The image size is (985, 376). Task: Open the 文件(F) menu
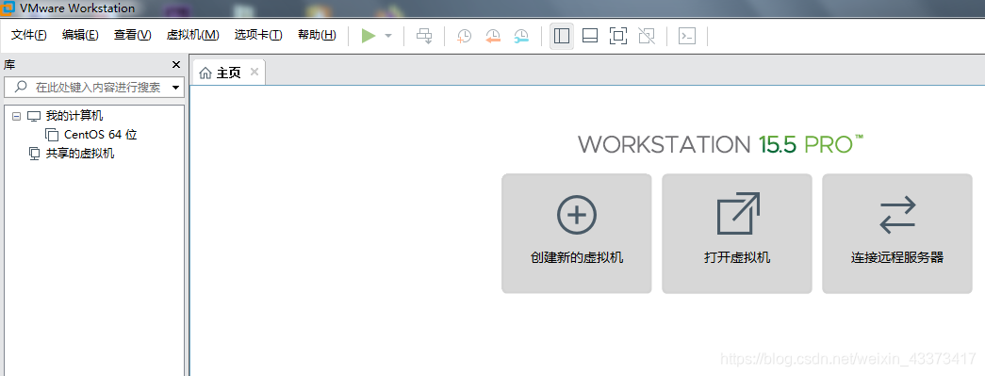tap(29, 35)
